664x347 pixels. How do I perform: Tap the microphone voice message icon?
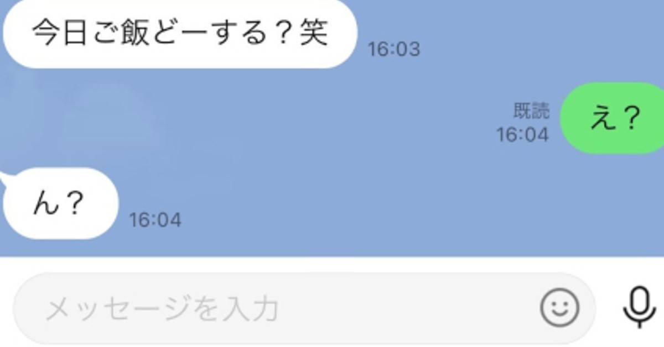click(x=639, y=308)
